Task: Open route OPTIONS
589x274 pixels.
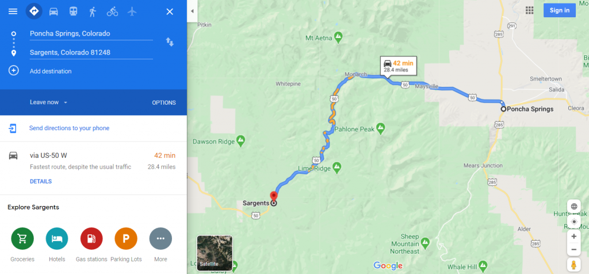Action: (164, 102)
